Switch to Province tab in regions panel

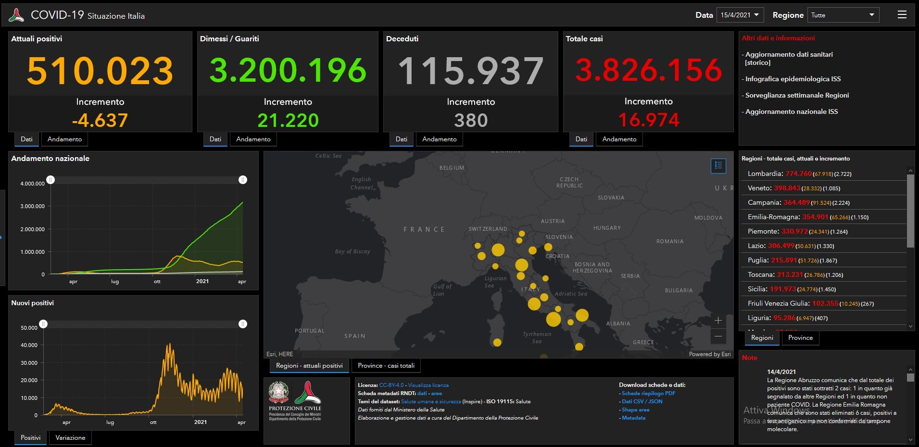tap(800, 338)
